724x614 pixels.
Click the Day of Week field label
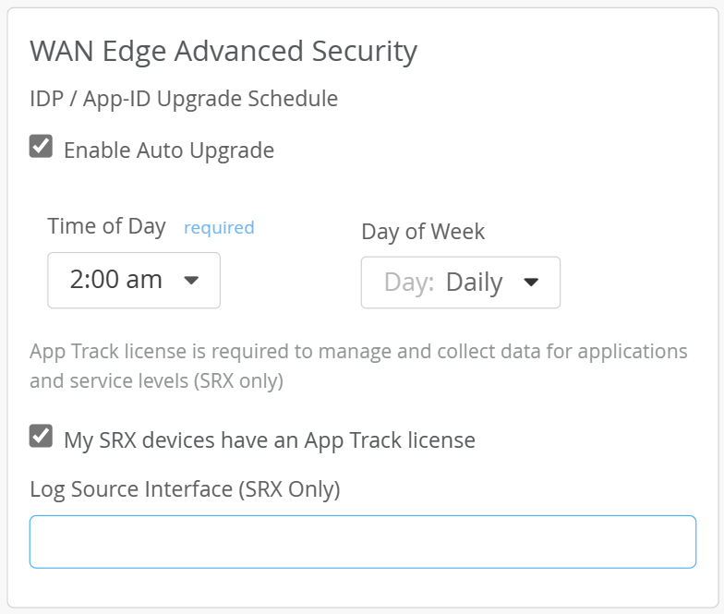423,231
